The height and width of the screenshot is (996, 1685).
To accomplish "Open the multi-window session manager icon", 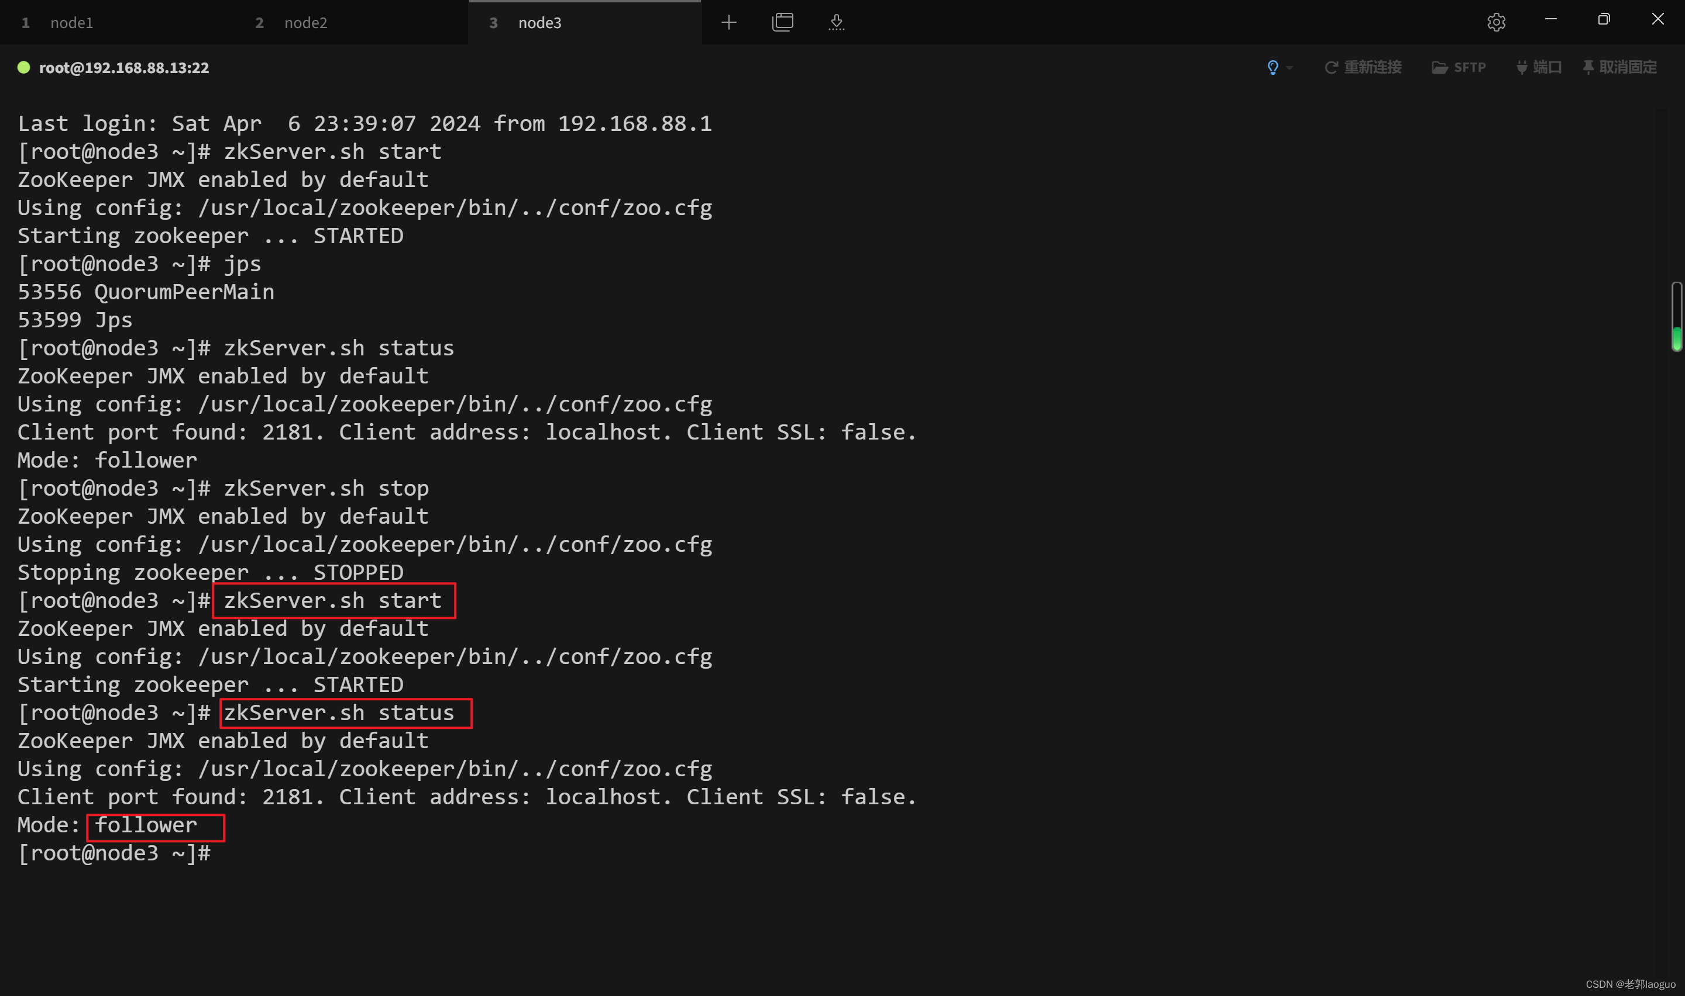I will point(782,22).
